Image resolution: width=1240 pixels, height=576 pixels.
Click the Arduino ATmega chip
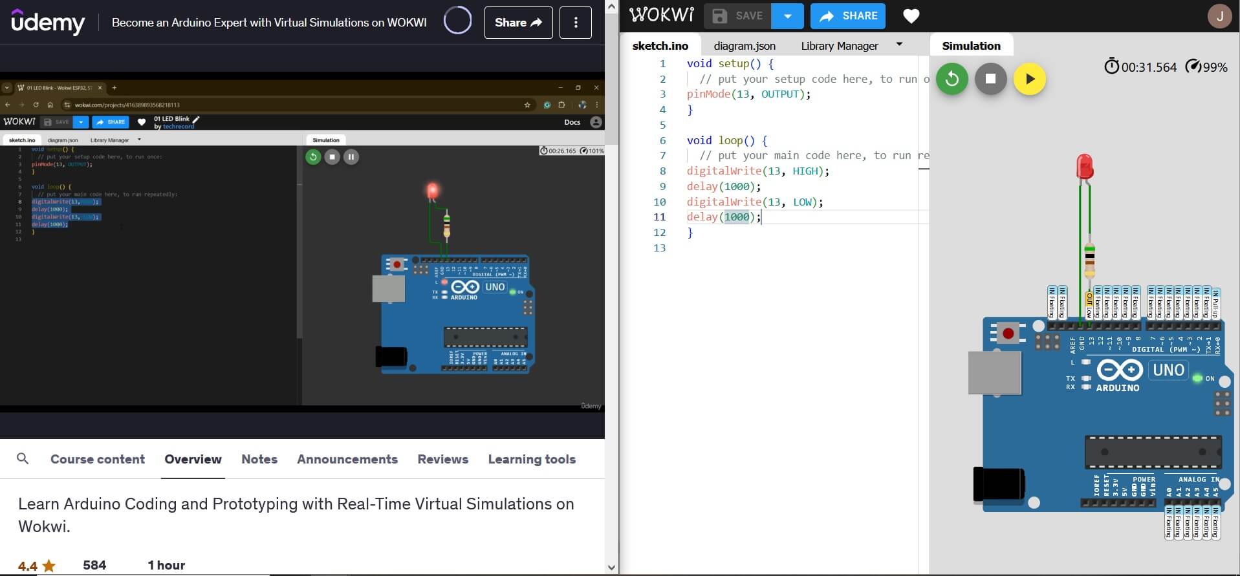[1153, 451]
